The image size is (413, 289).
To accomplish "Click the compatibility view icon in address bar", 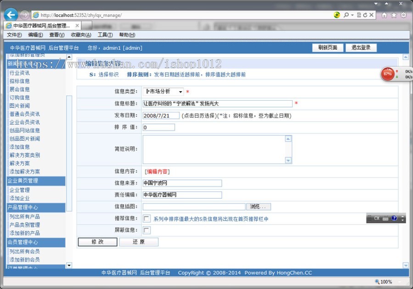I will tap(359, 15).
